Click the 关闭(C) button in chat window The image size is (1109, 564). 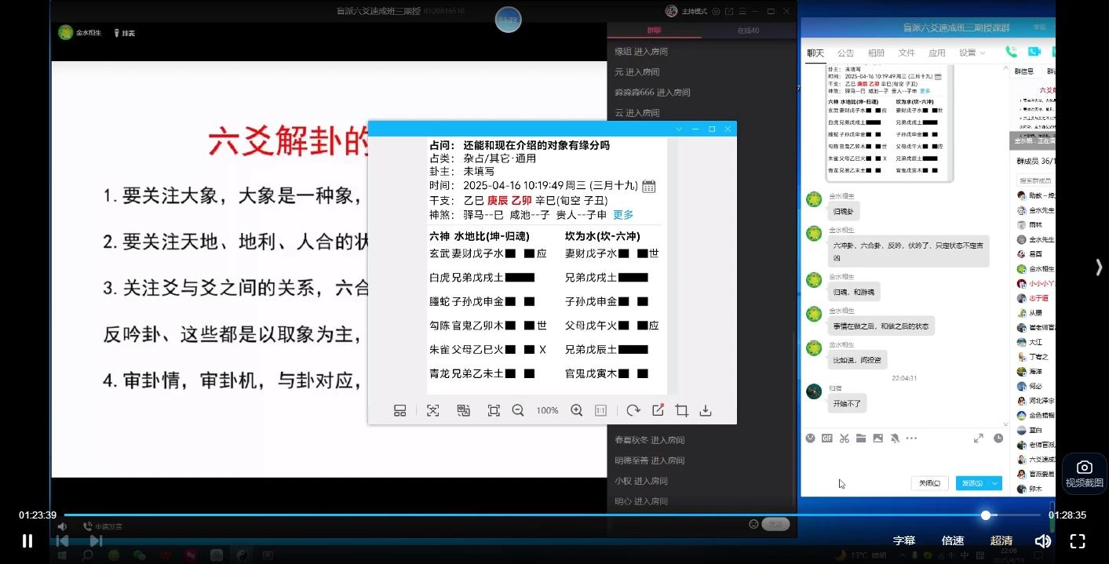(929, 483)
